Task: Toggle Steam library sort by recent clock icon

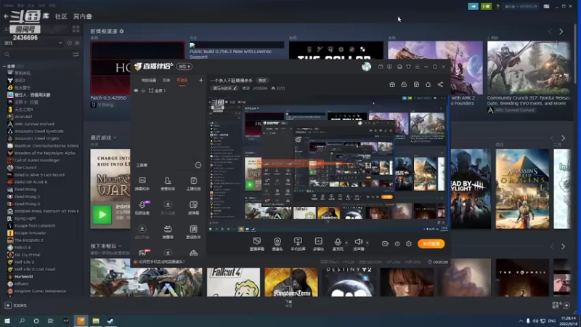Action: click(69, 43)
